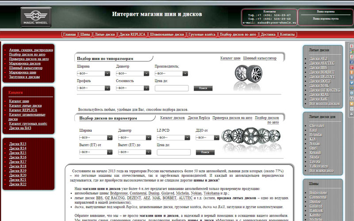Open the Каталог шин link above the tire form

pos(230,58)
